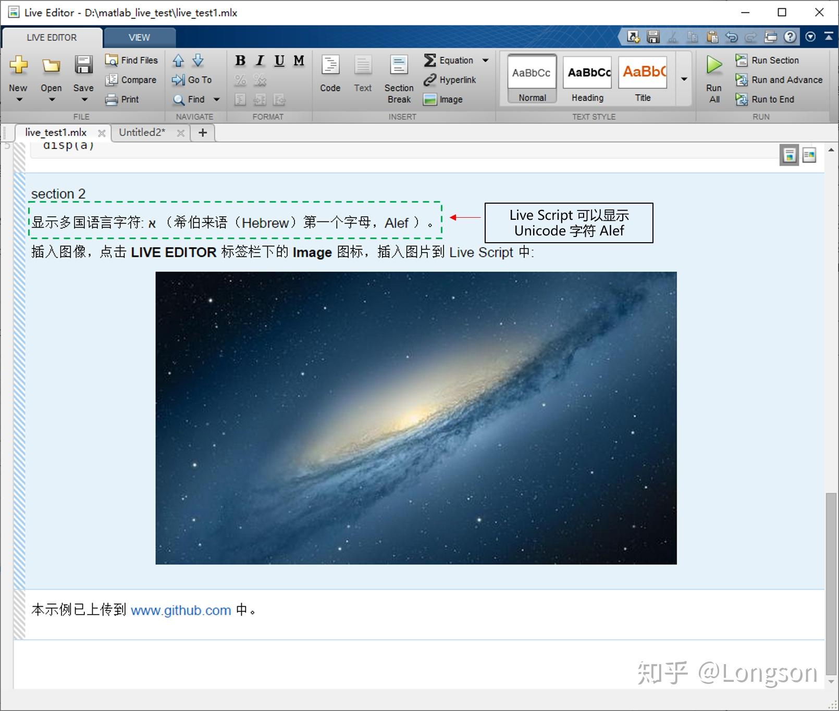Toggle underline formatting

[x=279, y=60]
